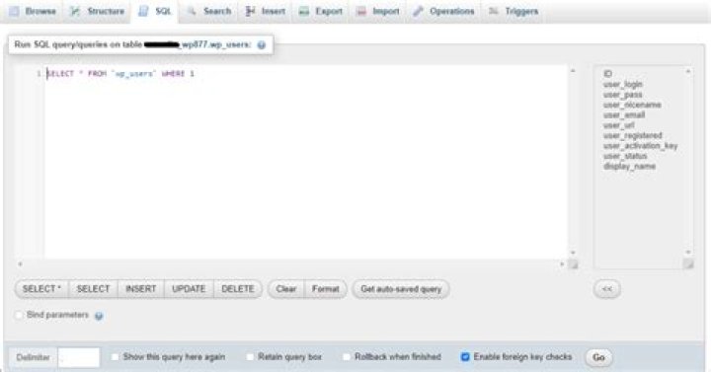
Task: Select user_nicename column in the list
Action: (632, 105)
